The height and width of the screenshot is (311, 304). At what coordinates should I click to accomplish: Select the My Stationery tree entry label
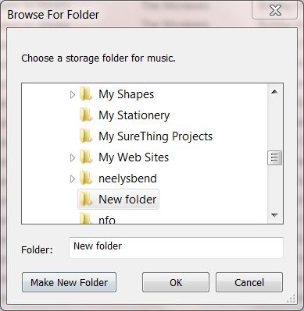[134, 115]
